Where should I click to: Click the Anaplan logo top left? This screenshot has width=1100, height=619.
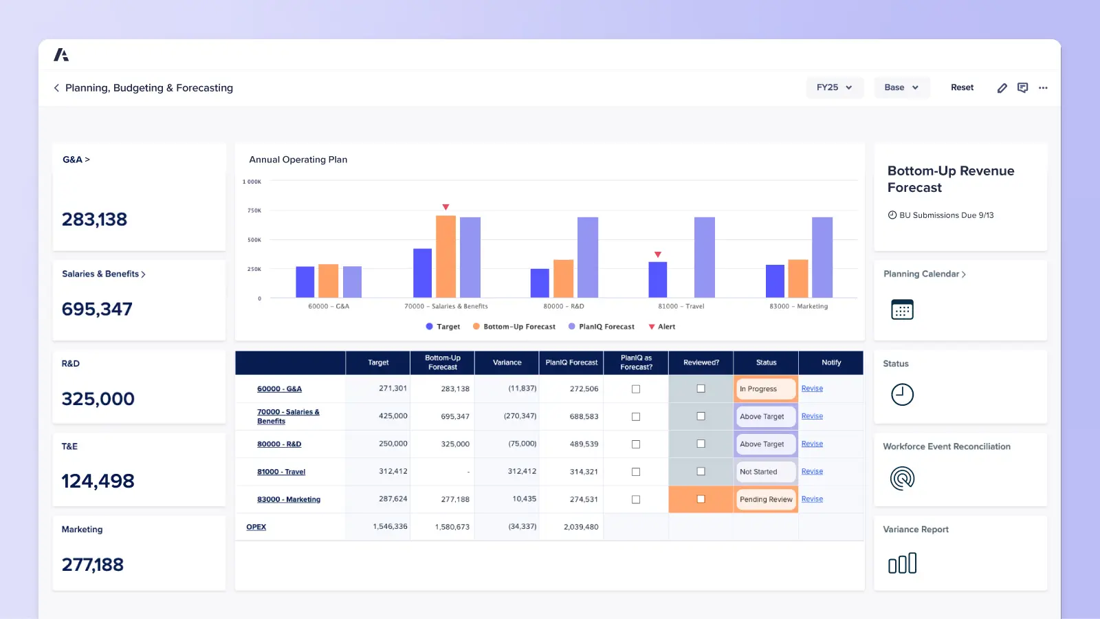click(x=60, y=54)
